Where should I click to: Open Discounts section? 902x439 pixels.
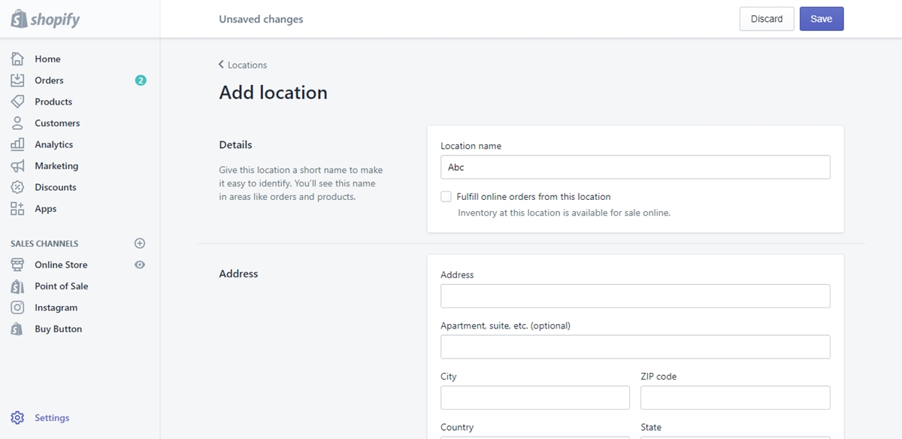(x=56, y=187)
